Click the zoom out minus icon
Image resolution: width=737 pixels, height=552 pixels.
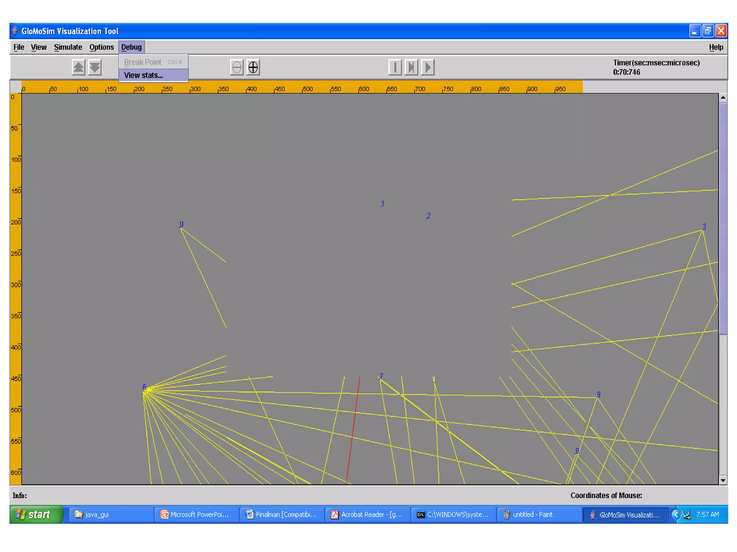[236, 67]
